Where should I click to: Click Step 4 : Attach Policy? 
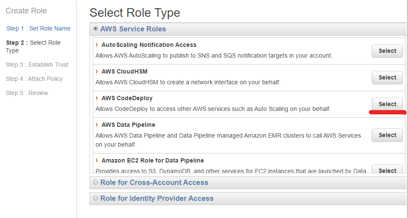(x=34, y=79)
